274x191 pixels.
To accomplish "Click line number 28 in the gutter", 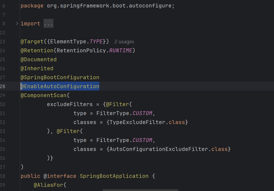I will pyautogui.click(x=3, y=86).
